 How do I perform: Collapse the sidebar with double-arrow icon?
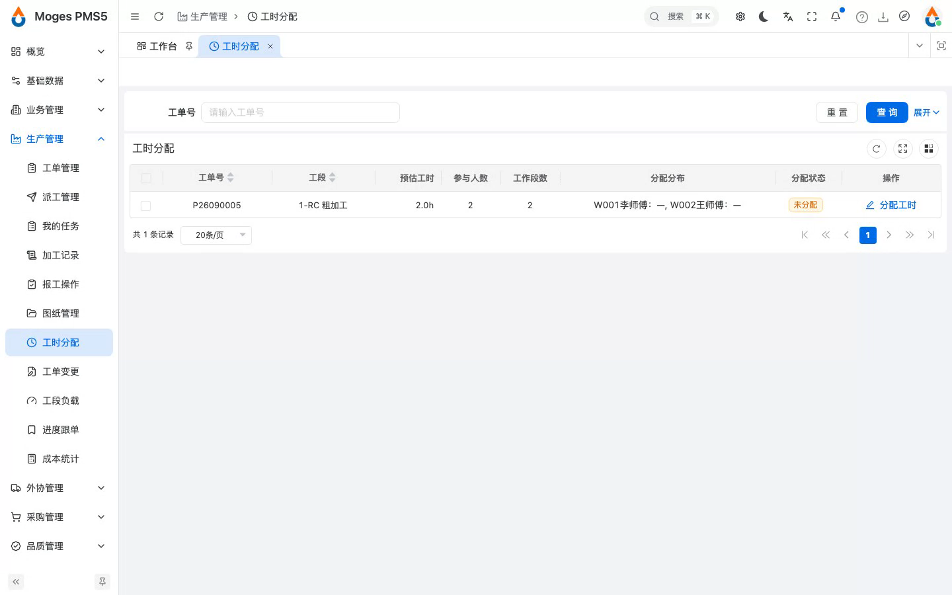[16, 582]
